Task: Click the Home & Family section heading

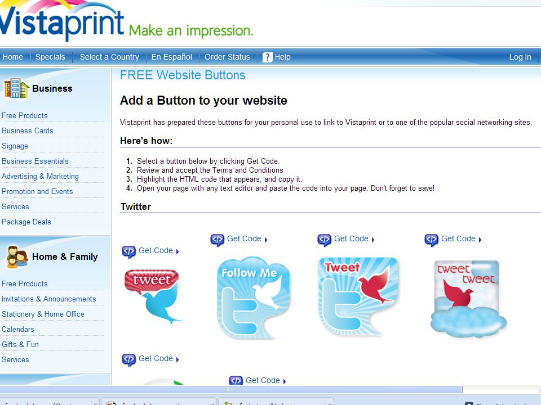Action: point(65,257)
